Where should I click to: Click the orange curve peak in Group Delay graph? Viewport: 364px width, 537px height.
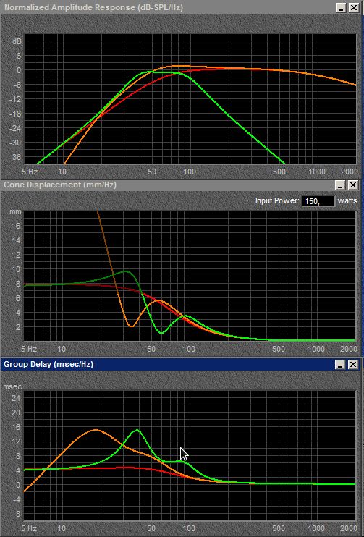[96, 430]
